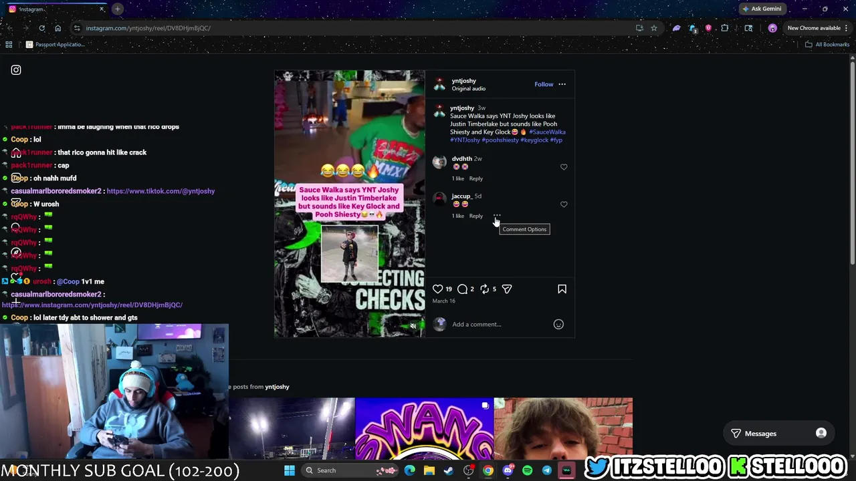Open #keyglock hashtag
The height and width of the screenshot is (481, 856).
(x=534, y=140)
